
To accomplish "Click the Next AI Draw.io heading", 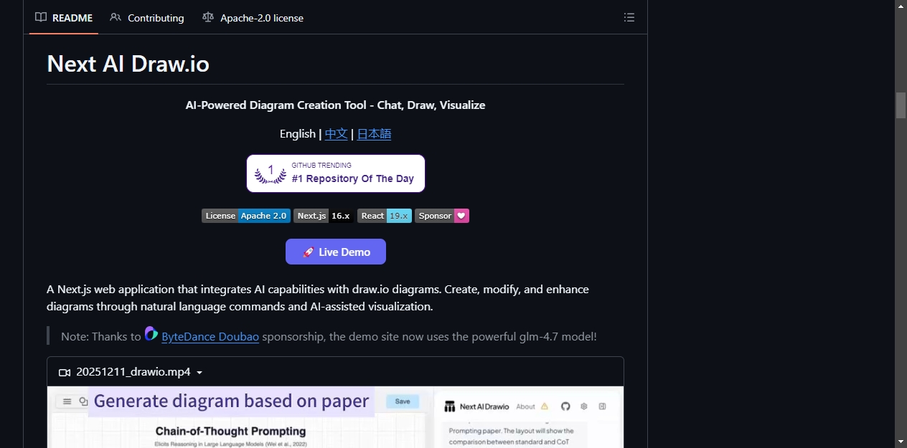I will 128,64.
